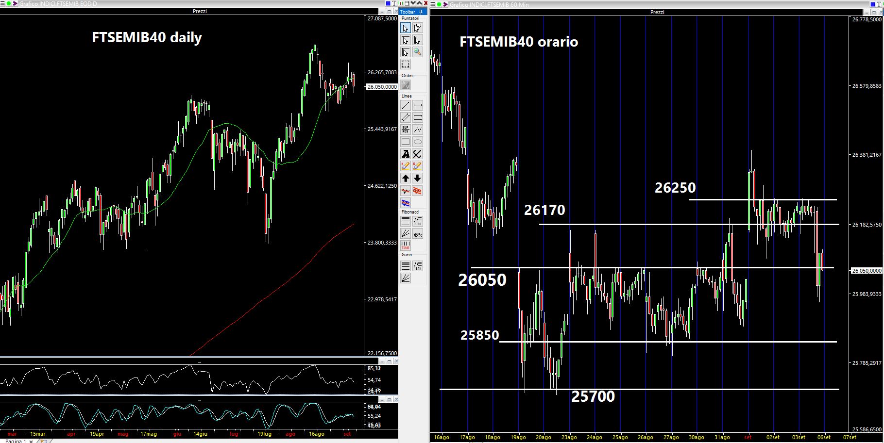
Task: Select the blue regression channel tool
Action: tap(406, 203)
